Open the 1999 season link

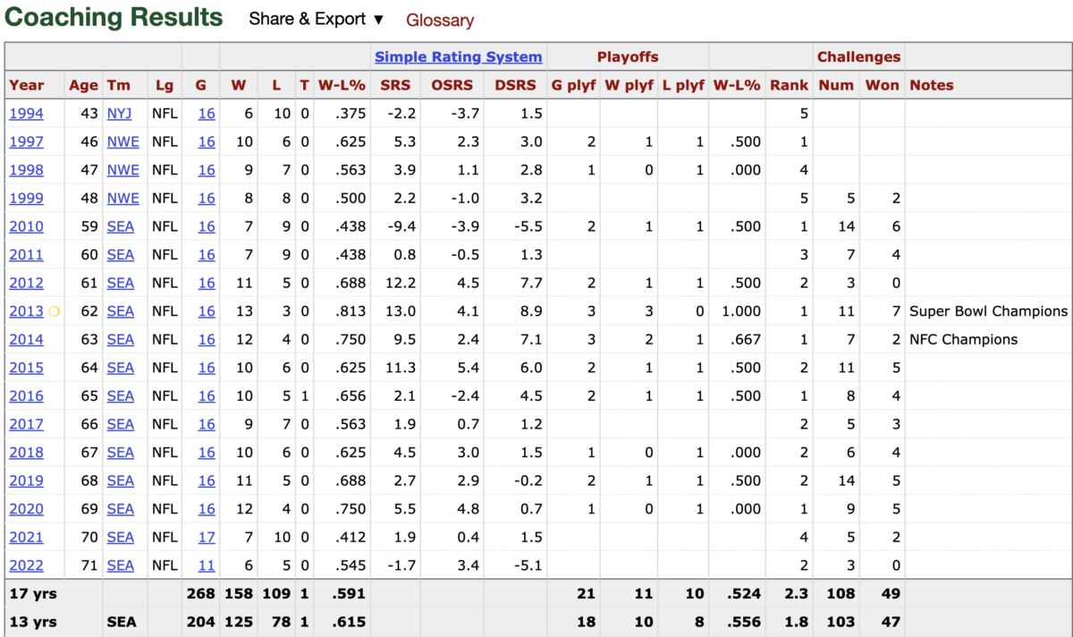tap(26, 198)
